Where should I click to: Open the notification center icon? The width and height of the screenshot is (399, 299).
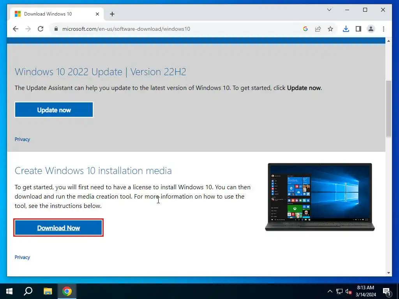pyautogui.click(x=387, y=291)
